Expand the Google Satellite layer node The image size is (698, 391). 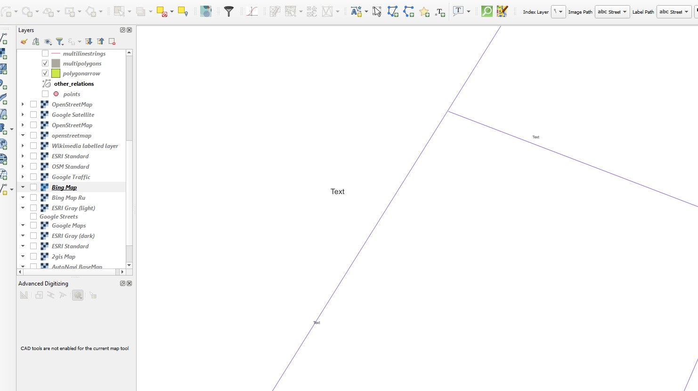click(x=23, y=114)
